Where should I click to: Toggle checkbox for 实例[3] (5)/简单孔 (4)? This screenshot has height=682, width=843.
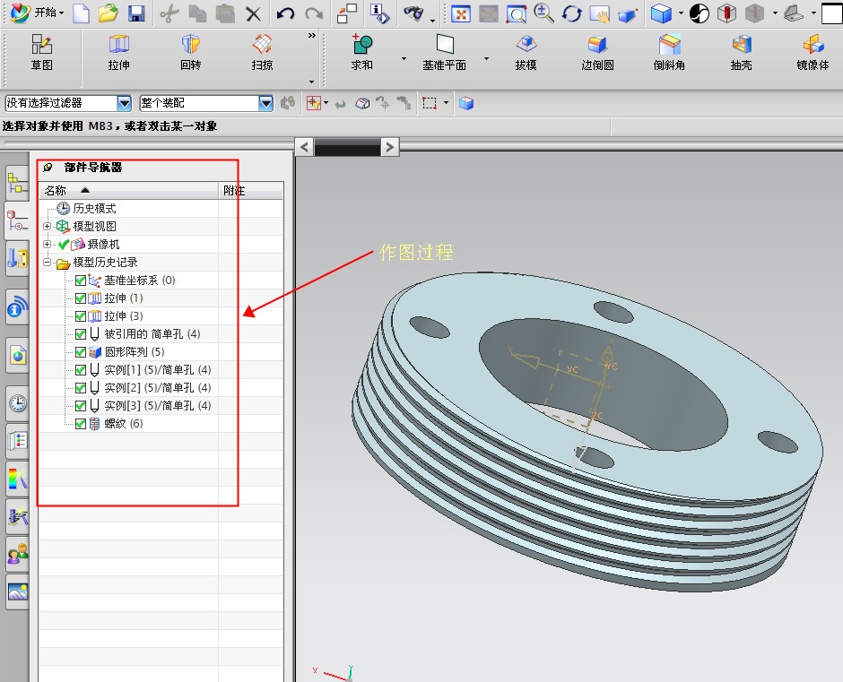click(81, 406)
